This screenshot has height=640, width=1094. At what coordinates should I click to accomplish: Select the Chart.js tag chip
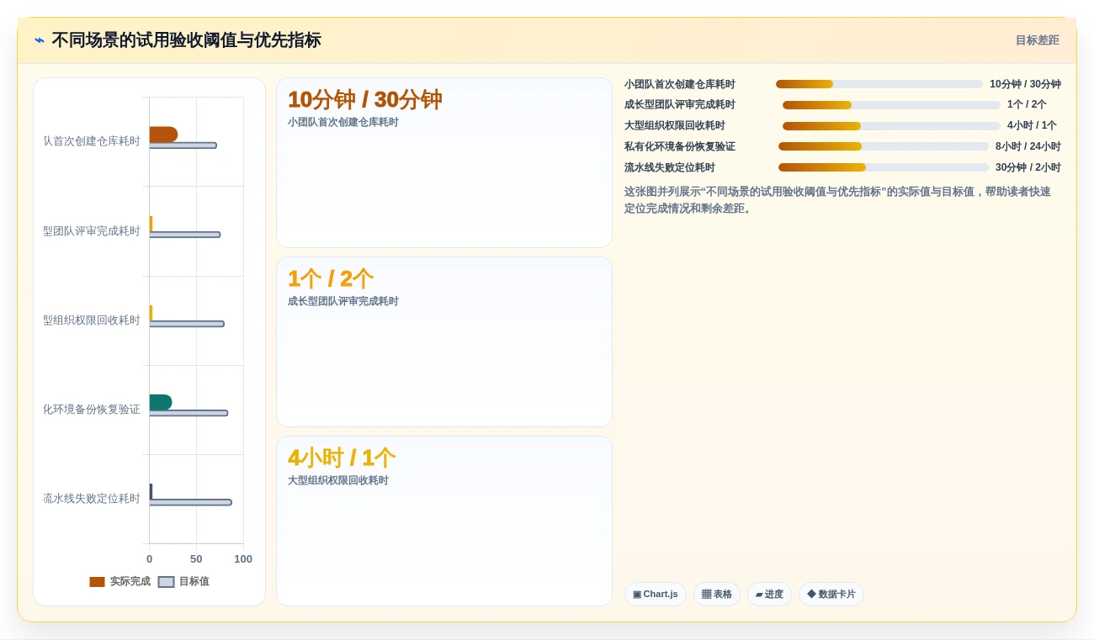[656, 595]
